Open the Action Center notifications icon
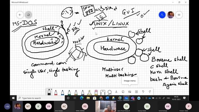 coord(184,98)
